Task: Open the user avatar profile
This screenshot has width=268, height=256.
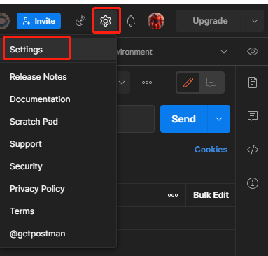Action: tap(156, 21)
